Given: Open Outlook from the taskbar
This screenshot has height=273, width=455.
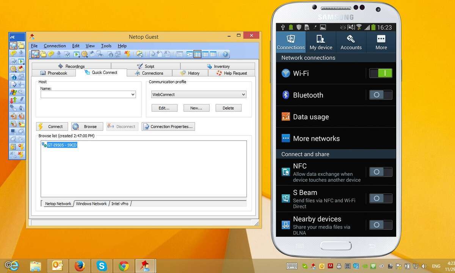Looking at the screenshot, I should coord(58,266).
